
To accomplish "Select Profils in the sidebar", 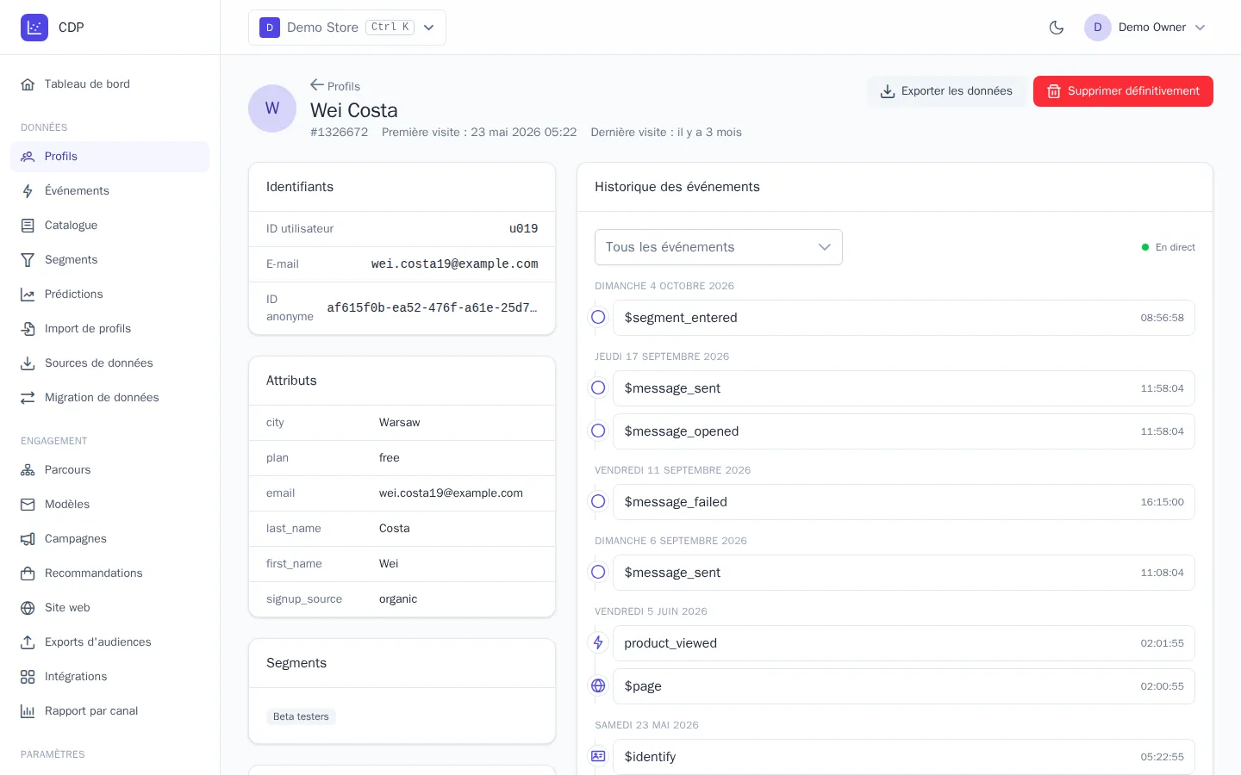I will pyautogui.click(x=110, y=157).
